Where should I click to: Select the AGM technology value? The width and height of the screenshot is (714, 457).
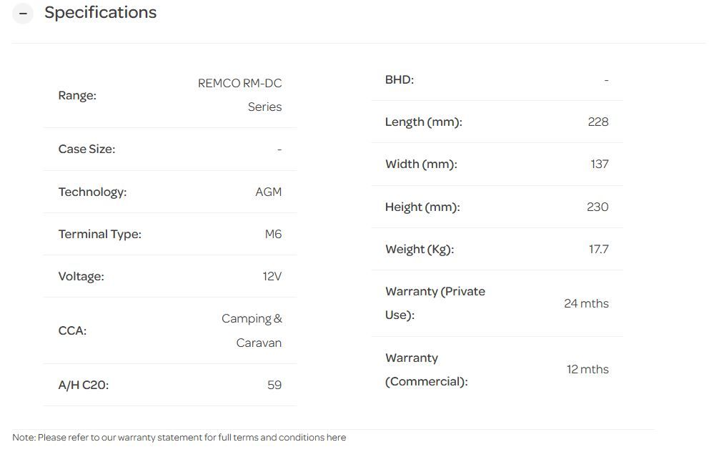[268, 192]
